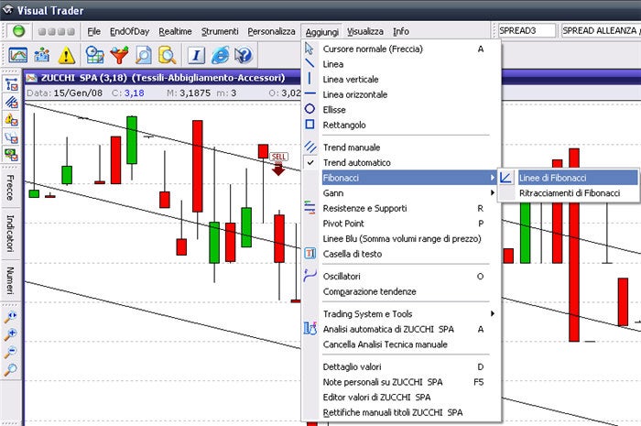Expand the Fibonacci submenu arrow
The image size is (641, 426).
pos(493,178)
